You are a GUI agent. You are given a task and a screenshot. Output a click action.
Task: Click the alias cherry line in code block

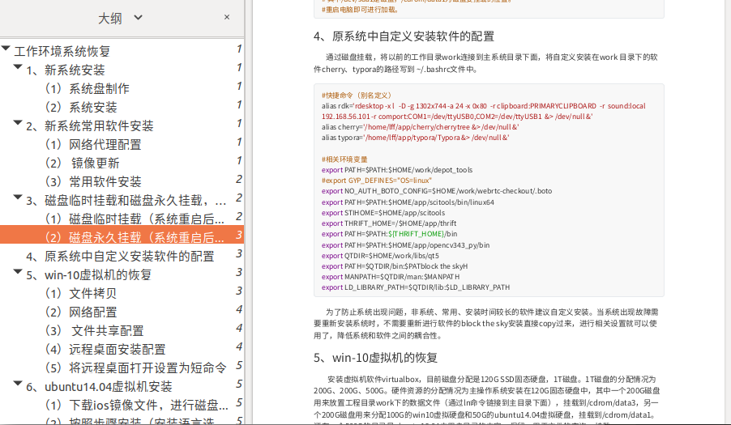point(420,126)
